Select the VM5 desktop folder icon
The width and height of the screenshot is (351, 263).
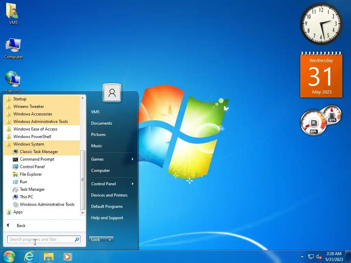[x=13, y=13]
